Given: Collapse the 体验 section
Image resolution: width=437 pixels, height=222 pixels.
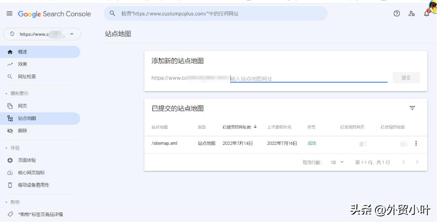Looking at the screenshot, I should pos(13,148).
